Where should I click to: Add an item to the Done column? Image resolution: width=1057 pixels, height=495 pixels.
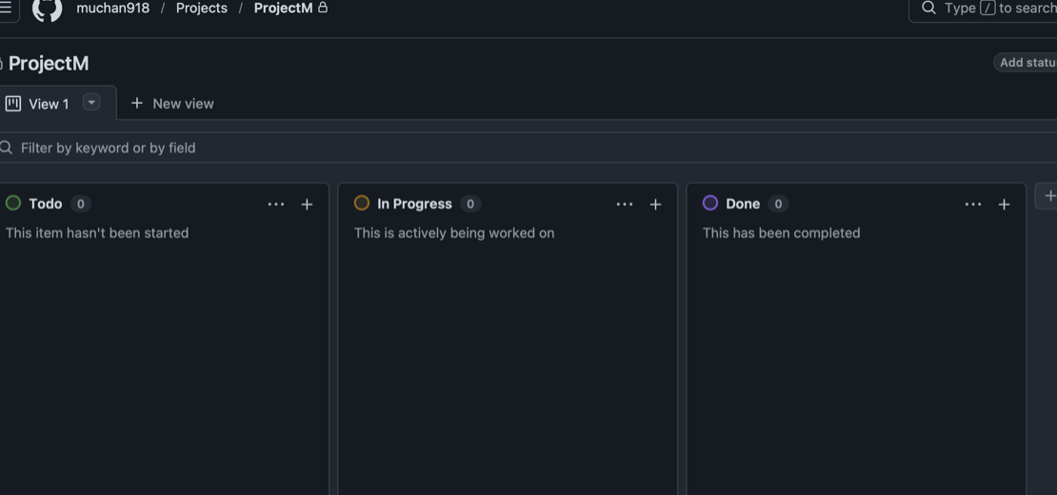[1004, 204]
